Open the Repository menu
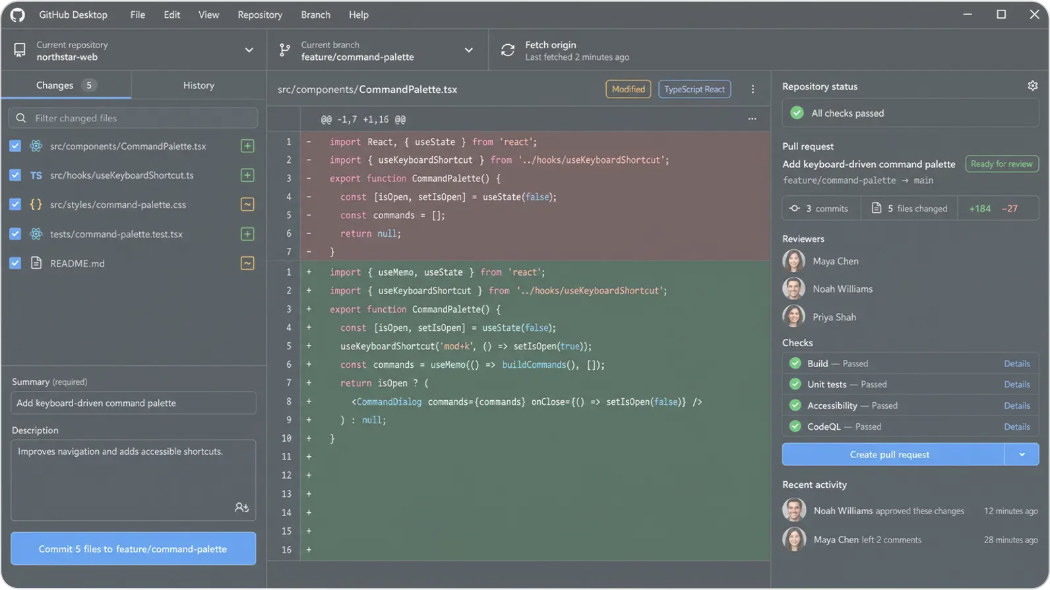This screenshot has width=1050, height=590. point(260,15)
